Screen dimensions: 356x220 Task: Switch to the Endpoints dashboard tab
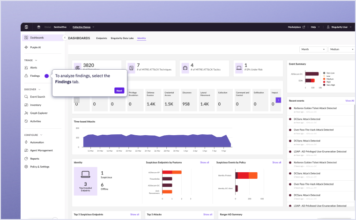101,38
